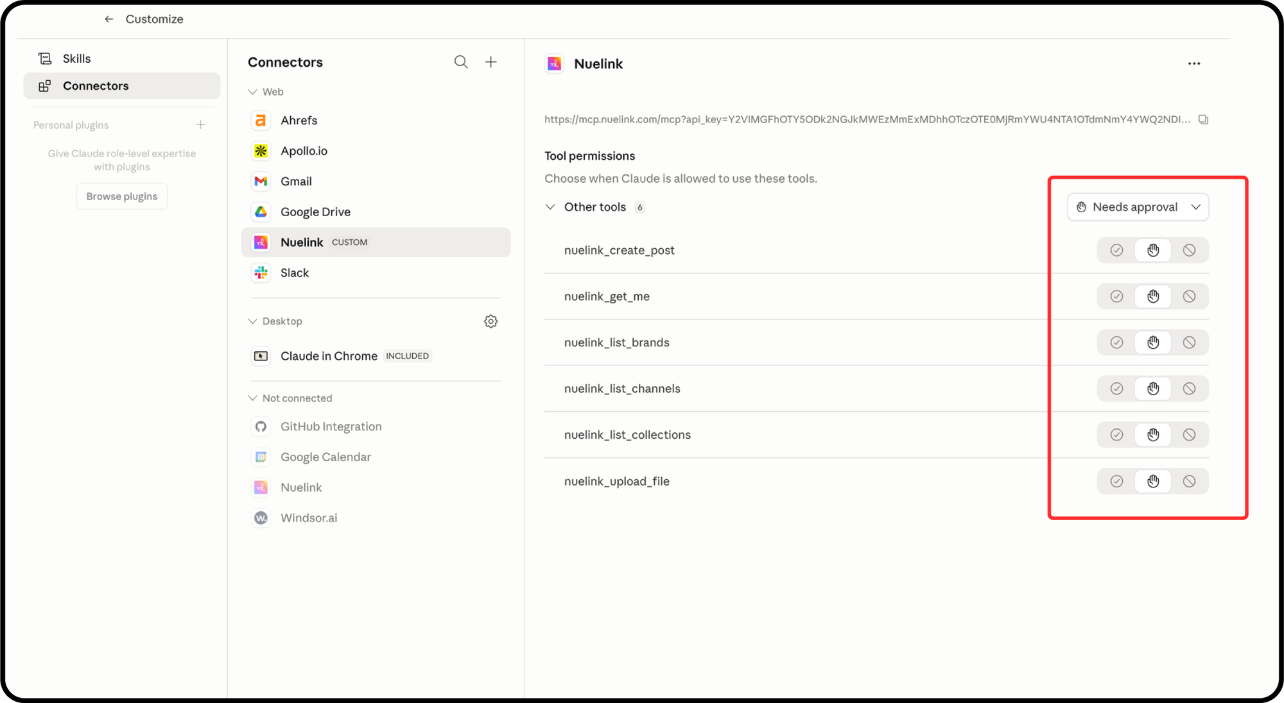1284x703 pixels.
Task: Click the search connectors magnifier icon
Action: (x=460, y=62)
